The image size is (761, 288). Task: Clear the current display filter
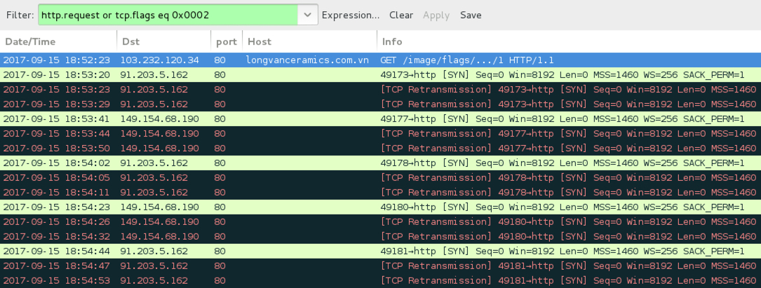pos(401,15)
